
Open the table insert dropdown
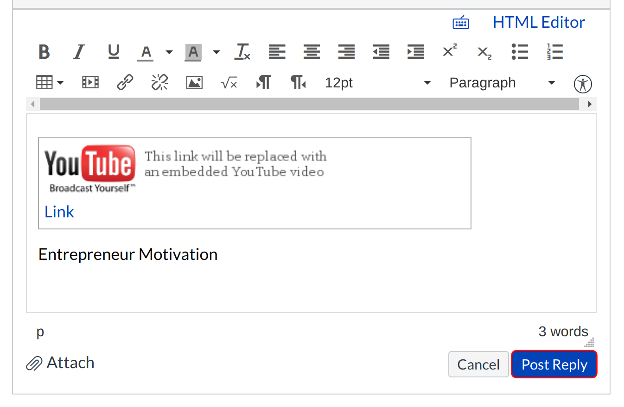coord(50,83)
